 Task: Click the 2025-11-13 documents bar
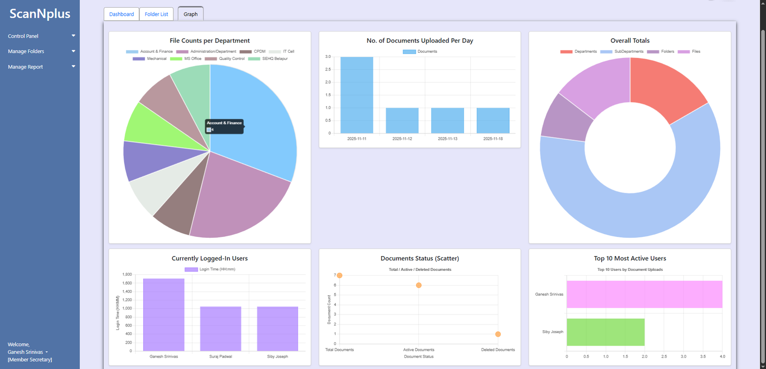click(448, 121)
